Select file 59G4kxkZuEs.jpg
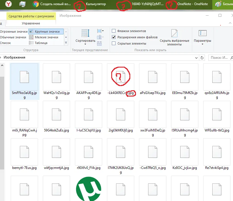Image resolution: width=233 pixels, height=201 pixels. [56, 117]
